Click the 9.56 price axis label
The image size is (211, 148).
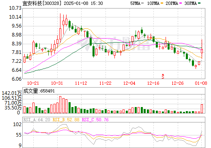click(x=17, y=26)
